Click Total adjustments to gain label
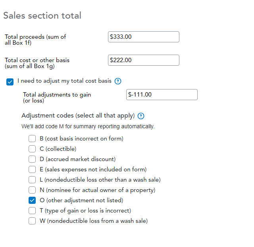The width and height of the screenshot is (254, 247). pos(56,97)
